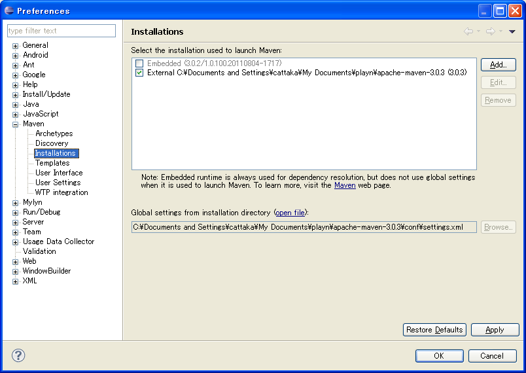Click the Add... installation button
Image resolution: width=526 pixels, height=373 pixels.
(498, 65)
